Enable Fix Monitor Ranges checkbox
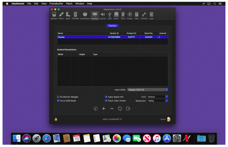The width and height of the screenshot is (228, 147). coord(58,97)
